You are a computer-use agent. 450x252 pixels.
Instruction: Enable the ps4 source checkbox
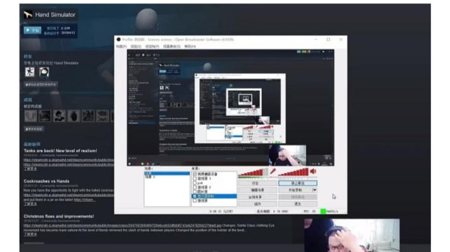195,183
